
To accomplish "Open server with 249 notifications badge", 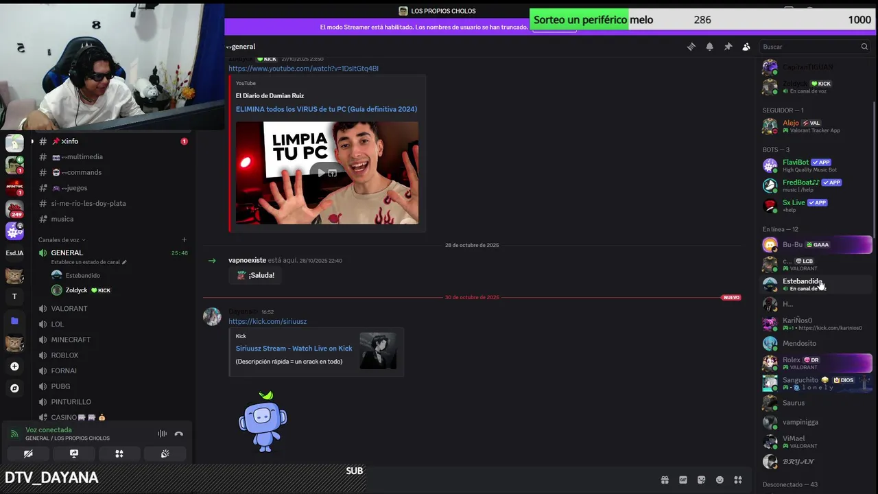I will click(14, 209).
